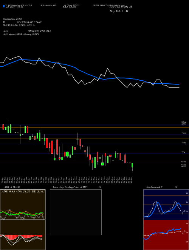Click the final green candlestick on the candle chart

click(132, 165)
